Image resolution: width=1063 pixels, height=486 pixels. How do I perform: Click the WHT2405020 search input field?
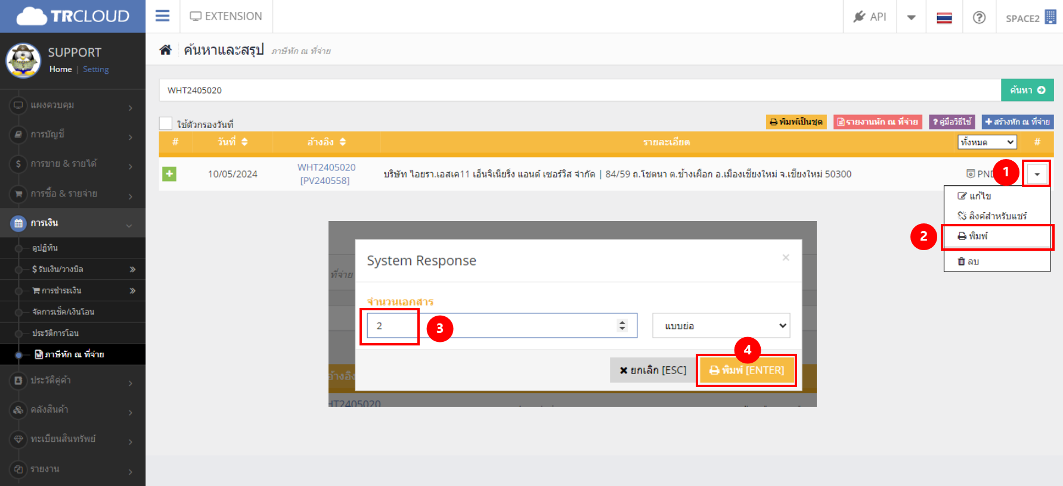coord(579,90)
